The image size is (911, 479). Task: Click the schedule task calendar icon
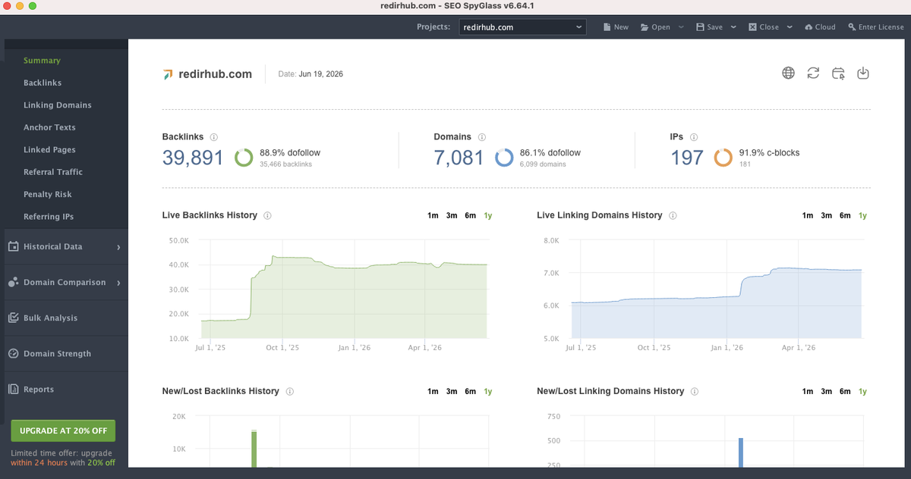point(838,73)
